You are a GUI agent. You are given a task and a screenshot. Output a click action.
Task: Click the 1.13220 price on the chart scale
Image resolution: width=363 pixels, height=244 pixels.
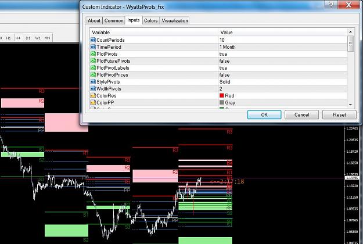352,186
